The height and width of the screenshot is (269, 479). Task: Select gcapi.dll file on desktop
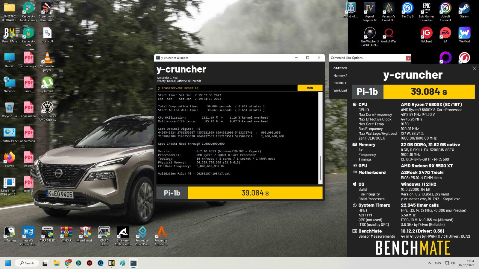[47, 35]
